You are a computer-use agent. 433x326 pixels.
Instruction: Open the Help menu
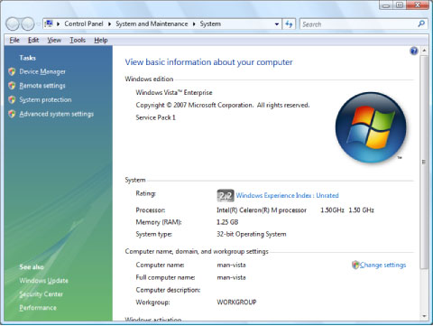[101, 40]
